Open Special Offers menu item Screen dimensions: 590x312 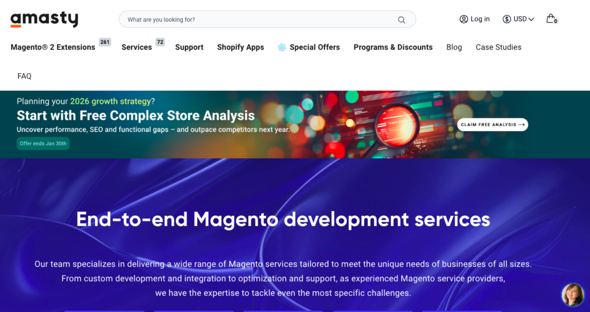click(x=315, y=47)
